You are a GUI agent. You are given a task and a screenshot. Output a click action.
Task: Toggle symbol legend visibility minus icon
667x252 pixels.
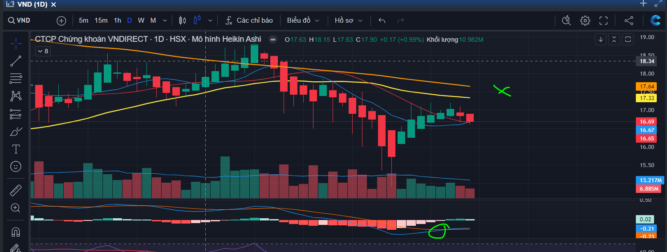click(272, 40)
